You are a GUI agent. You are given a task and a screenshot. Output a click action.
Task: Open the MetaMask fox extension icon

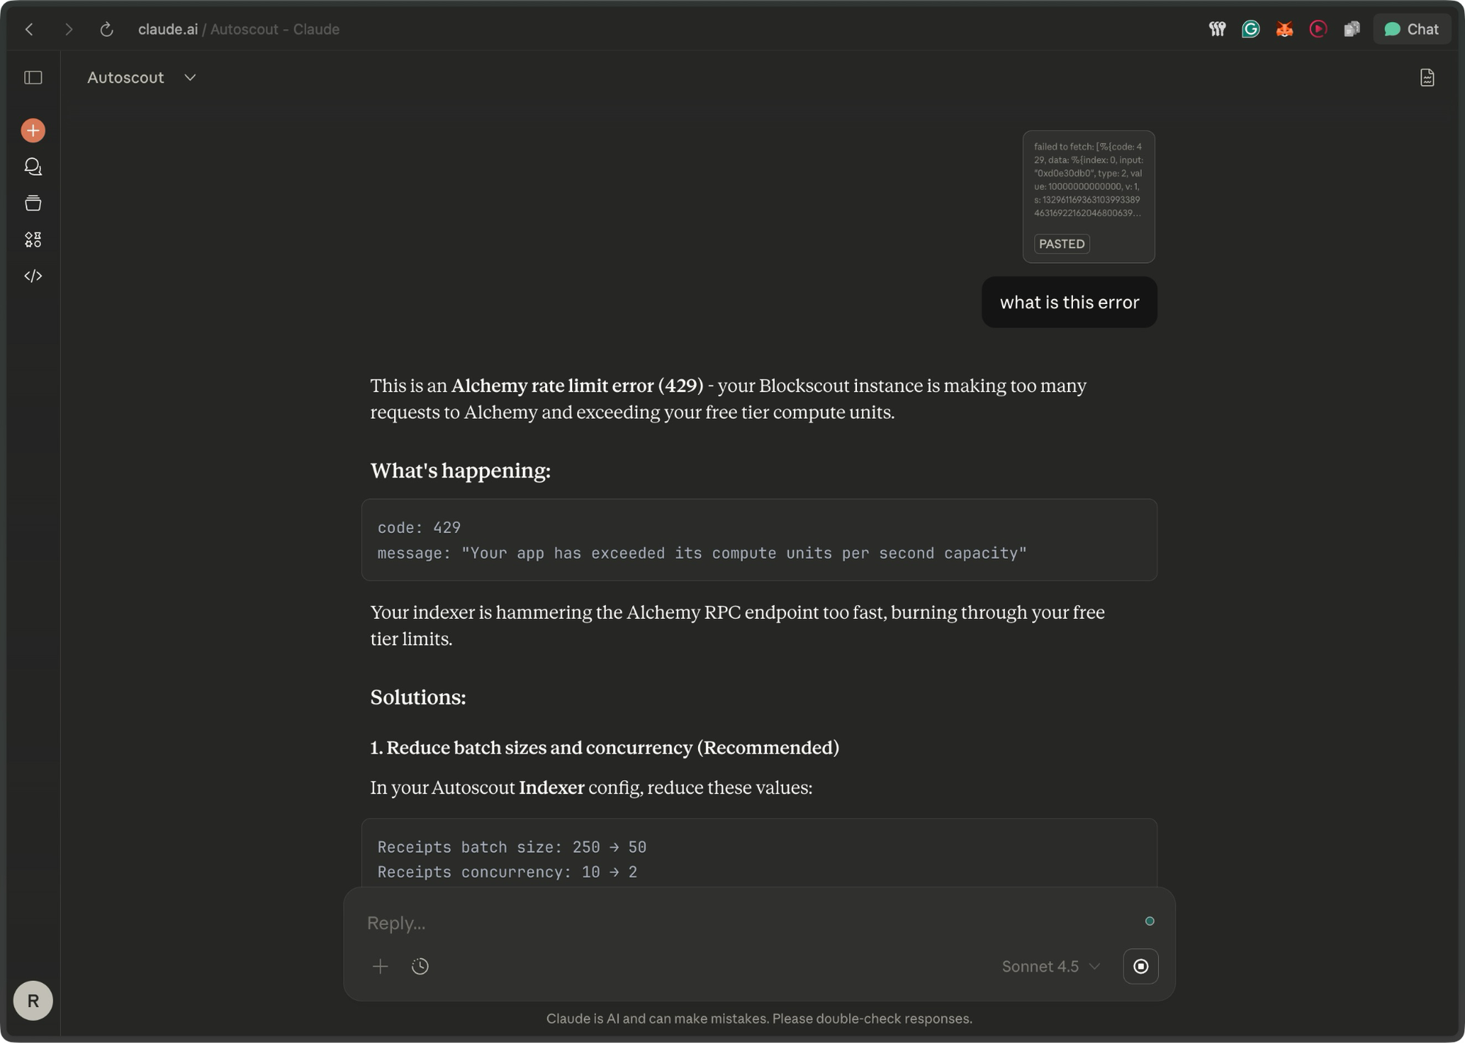1285,29
